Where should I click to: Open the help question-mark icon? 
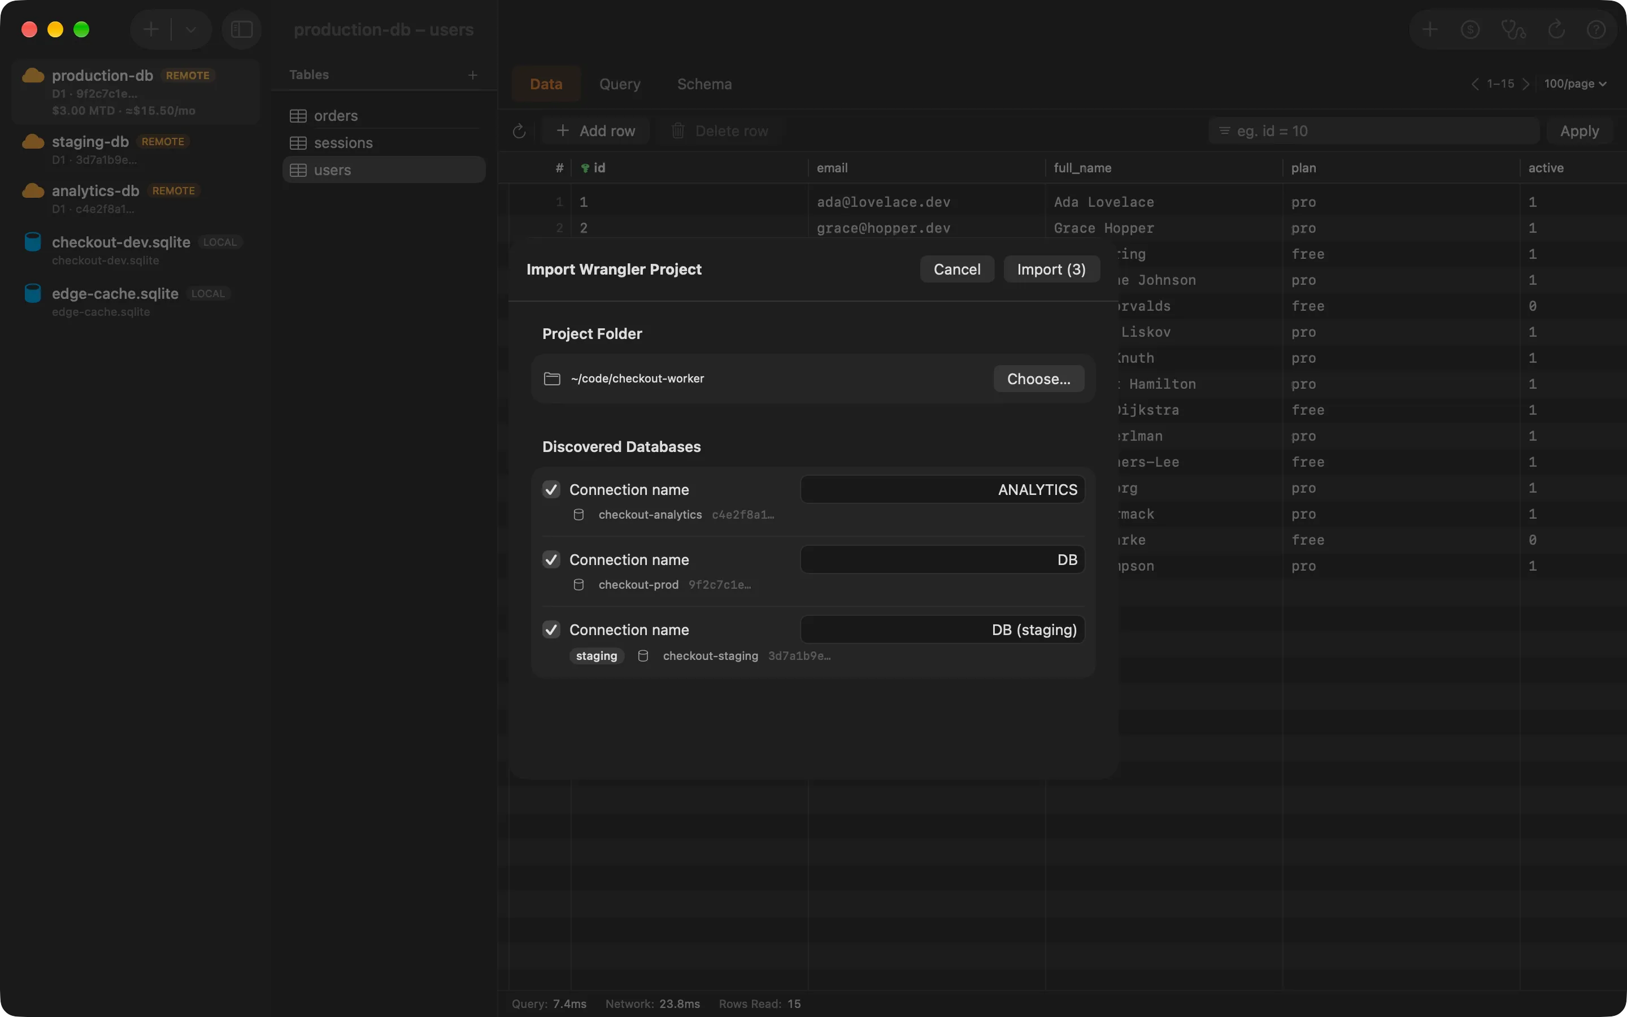click(1596, 29)
